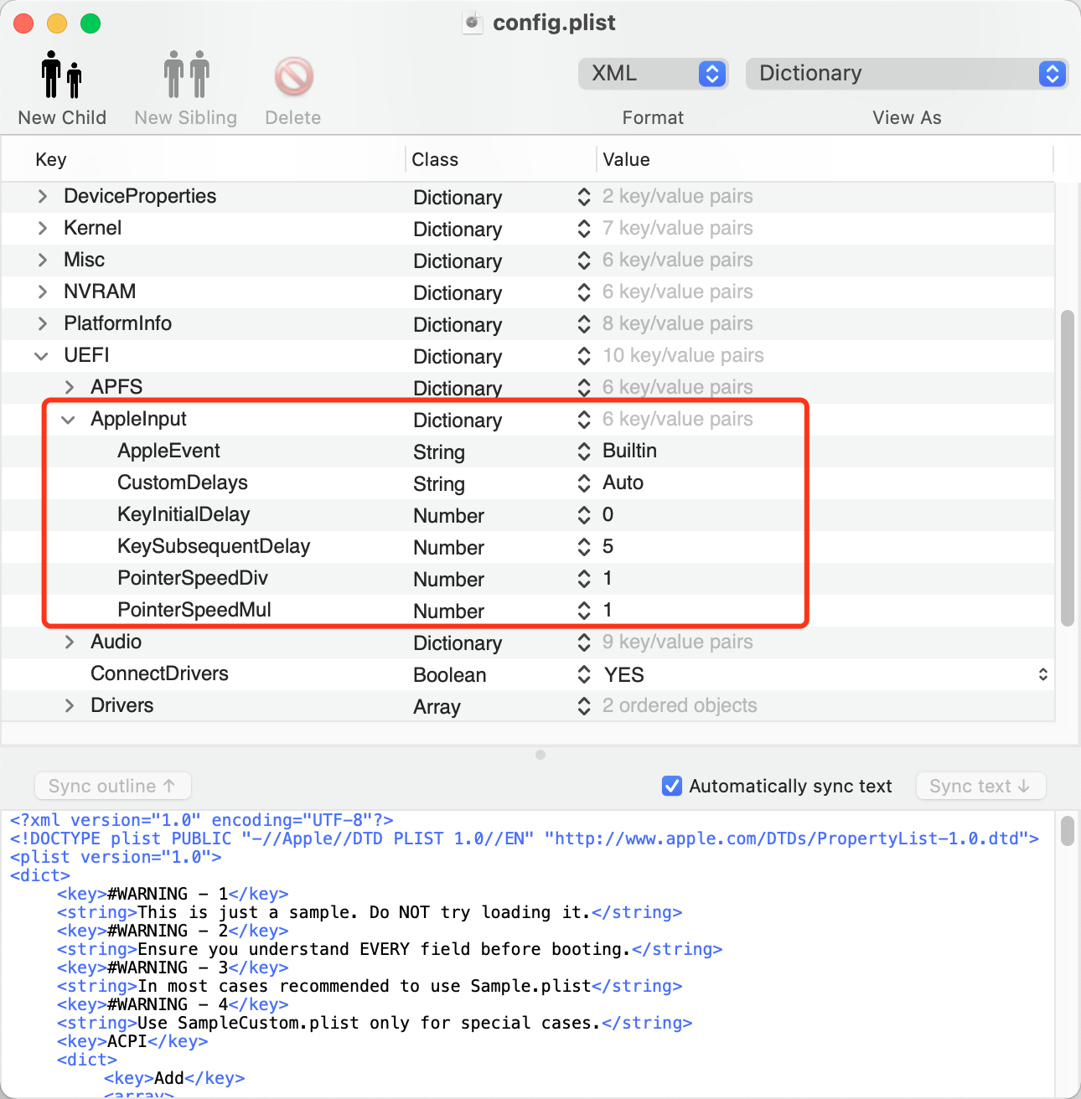
Task: Open the ConnectDrivers YES value dropdown
Action: click(1042, 674)
